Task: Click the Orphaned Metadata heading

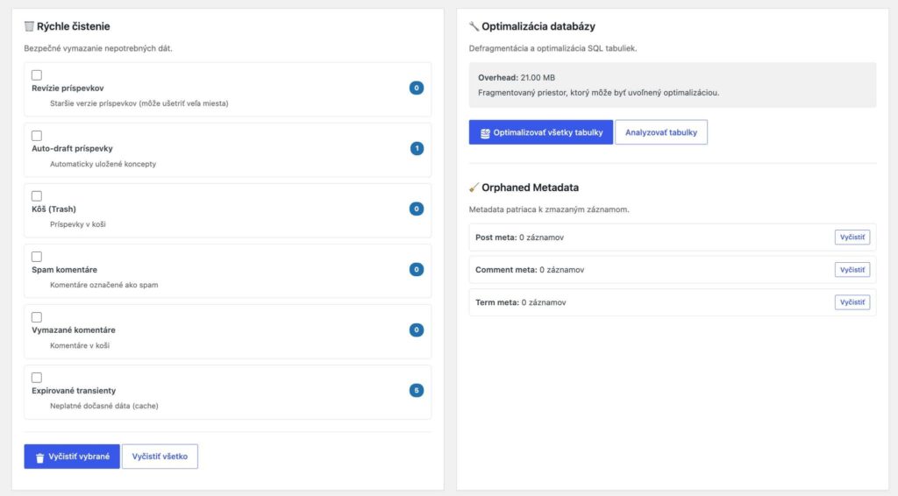Action: pos(531,188)
